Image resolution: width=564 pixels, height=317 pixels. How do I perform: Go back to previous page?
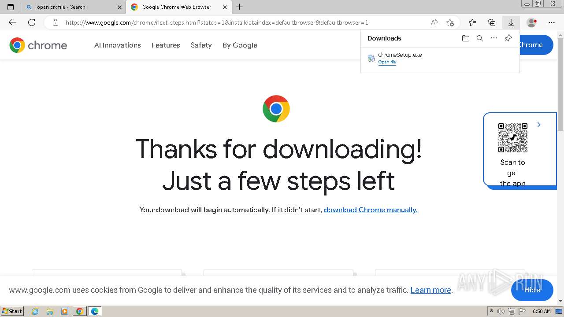point(12,22)
